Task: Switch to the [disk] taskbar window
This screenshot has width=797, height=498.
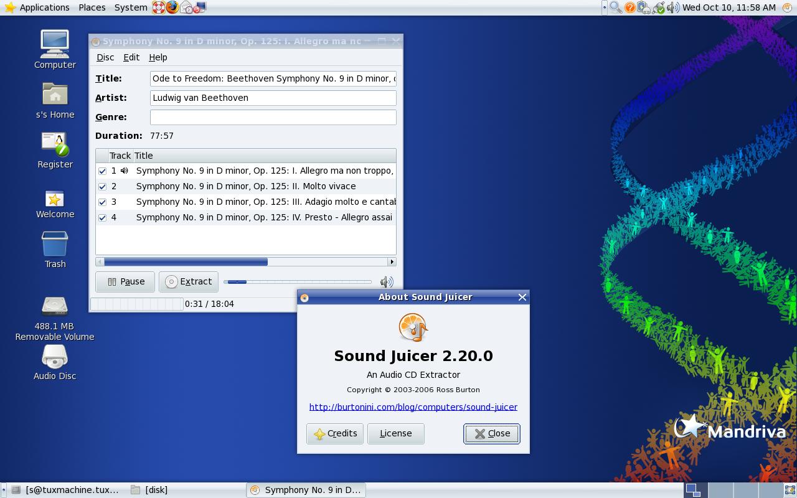Action: pos(186,490)
